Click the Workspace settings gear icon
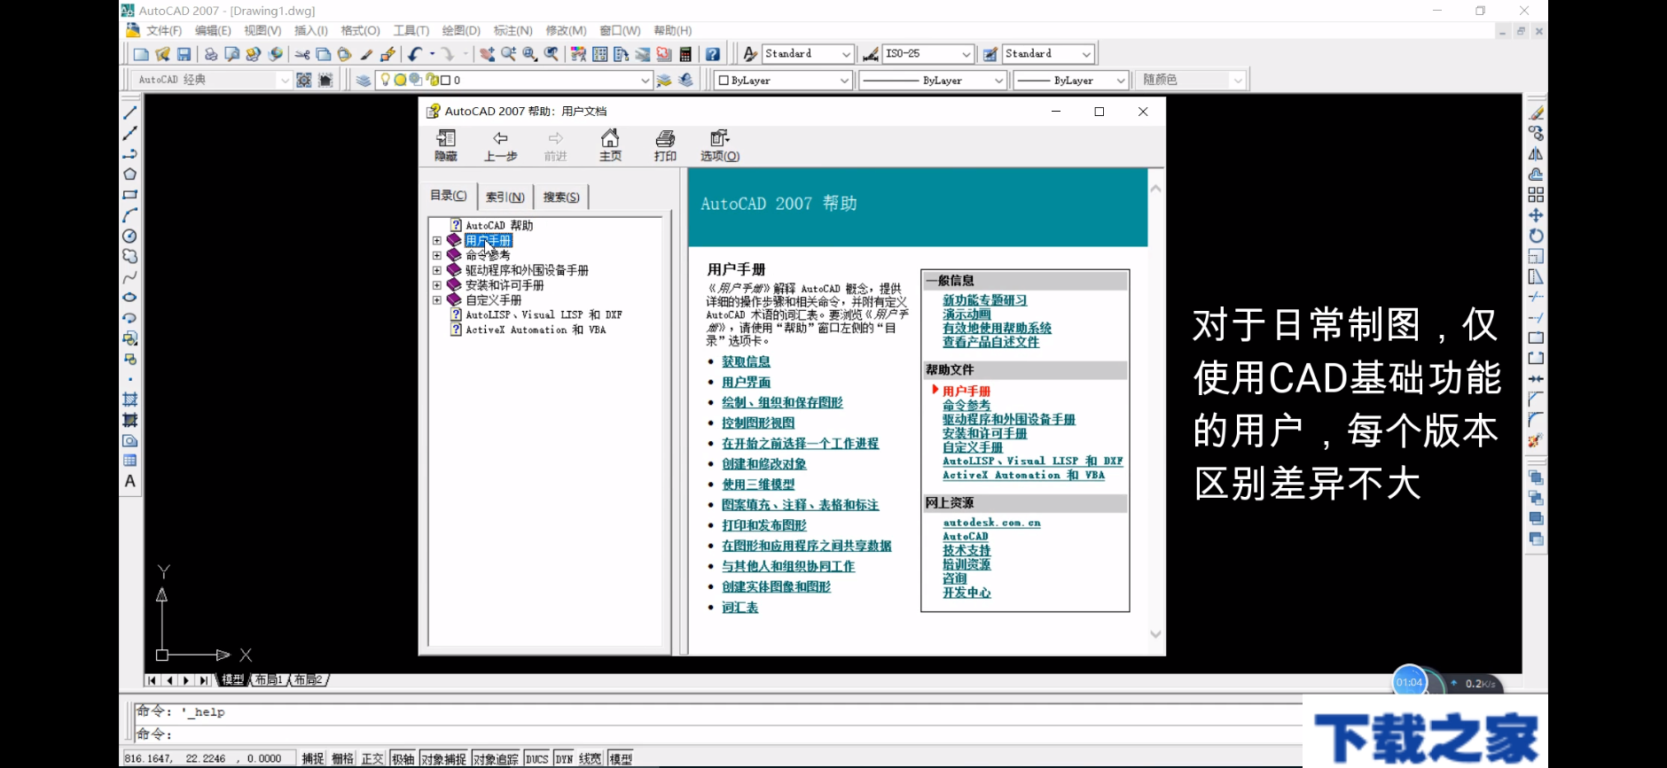The width and height of the screenshot is (1667, 768). pyautogui.click(x=304, y=80)
